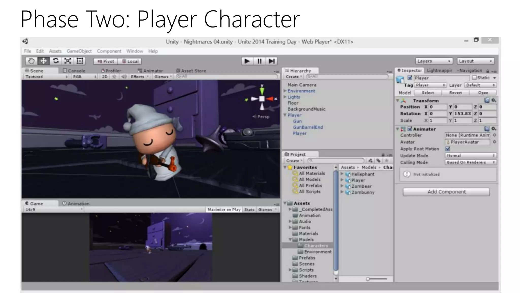Click the Pause button
The width and height of the screenshot is (520, 293).
(259, 61)
